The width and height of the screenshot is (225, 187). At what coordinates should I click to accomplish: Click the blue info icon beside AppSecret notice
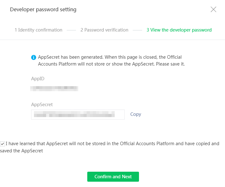34,57
